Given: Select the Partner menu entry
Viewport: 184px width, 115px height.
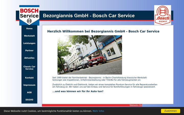Looking at the screenshot, I should [29, 50].
